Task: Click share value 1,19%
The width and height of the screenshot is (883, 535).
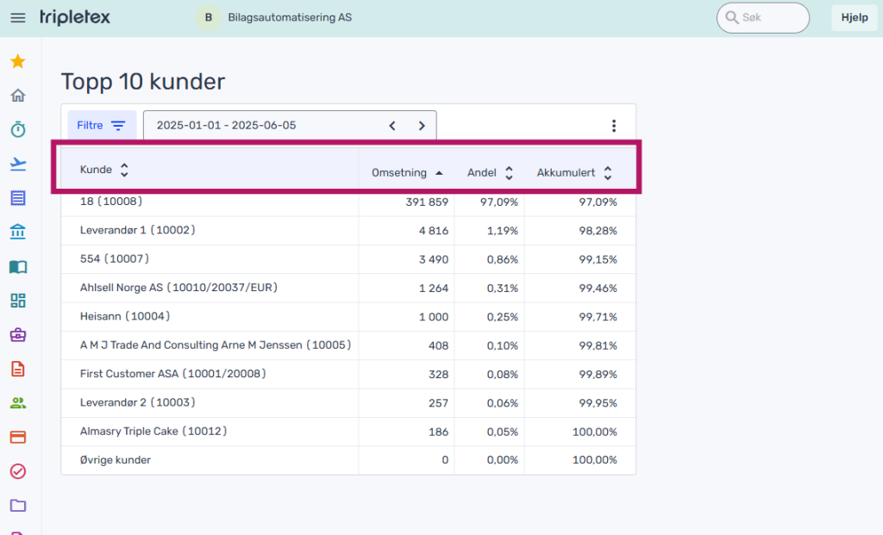Action: 503,231
